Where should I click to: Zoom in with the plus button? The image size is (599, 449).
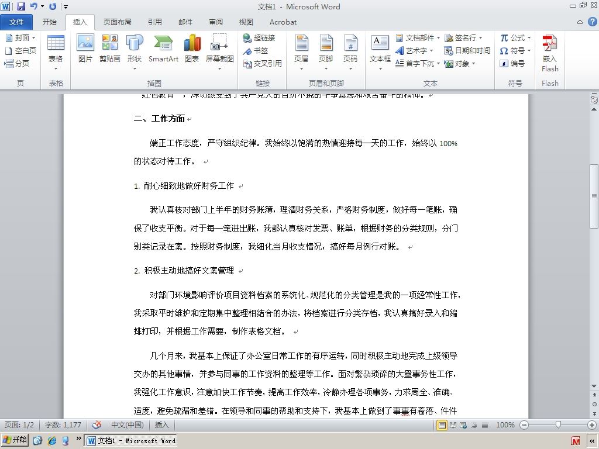pos(592,425)
